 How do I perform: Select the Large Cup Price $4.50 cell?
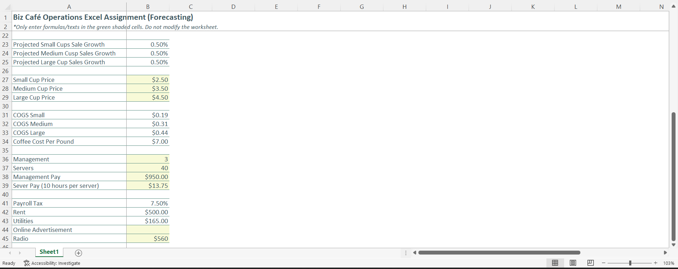click(148, 97)
